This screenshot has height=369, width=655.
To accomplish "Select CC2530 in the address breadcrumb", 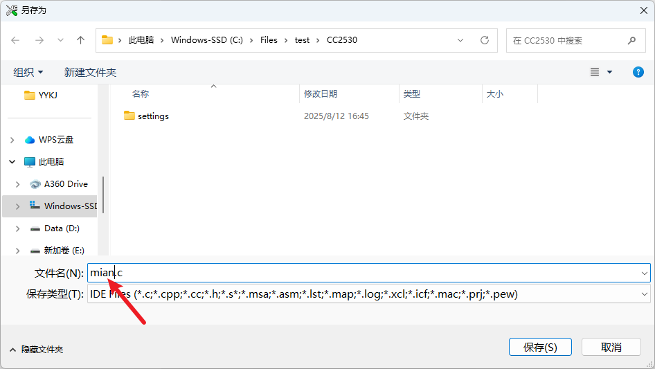I will (342, 40).
